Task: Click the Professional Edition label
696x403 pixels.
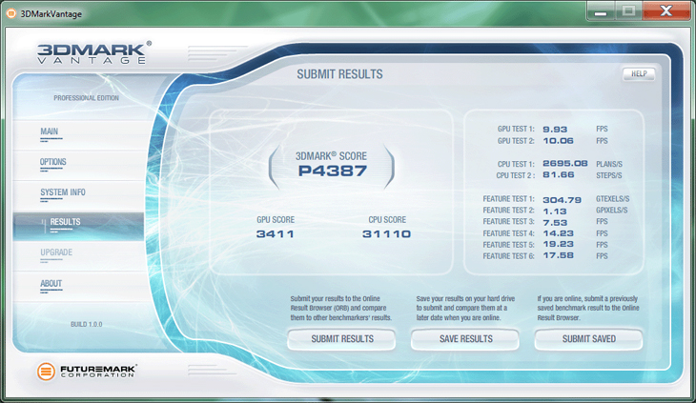Action: point(86,98)
